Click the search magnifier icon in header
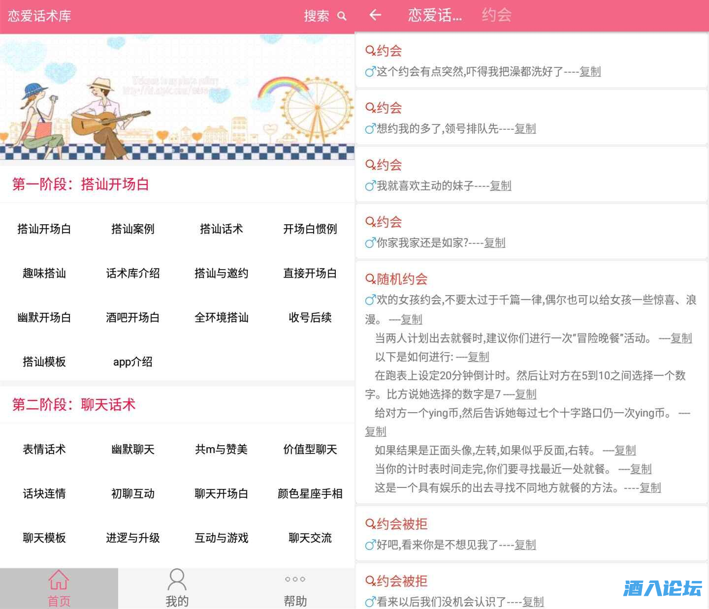 point(342,16)
